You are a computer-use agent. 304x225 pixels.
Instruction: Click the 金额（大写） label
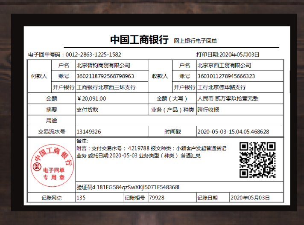172,99
